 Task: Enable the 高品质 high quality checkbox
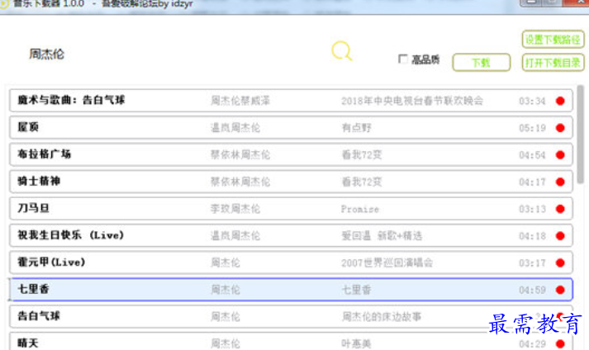402,59
